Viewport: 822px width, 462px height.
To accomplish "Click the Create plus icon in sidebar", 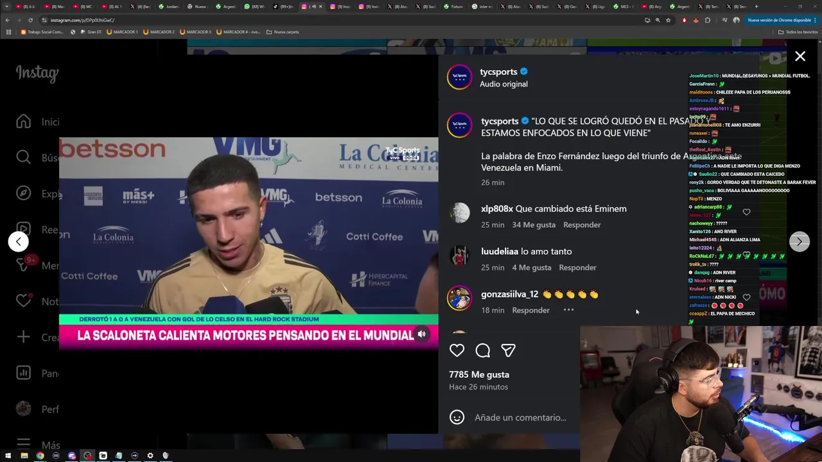I will [23, 337].
